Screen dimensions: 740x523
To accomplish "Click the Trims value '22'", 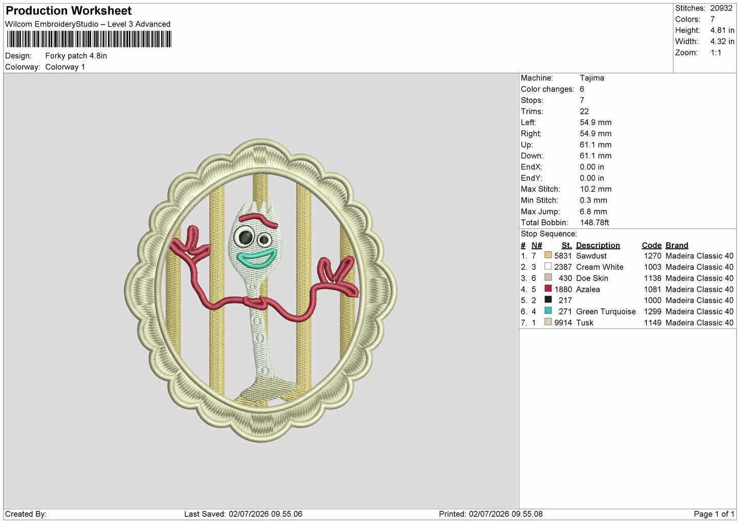I will (x=584, y=111).
